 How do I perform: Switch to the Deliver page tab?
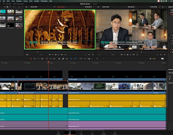[x=115, y=133]
